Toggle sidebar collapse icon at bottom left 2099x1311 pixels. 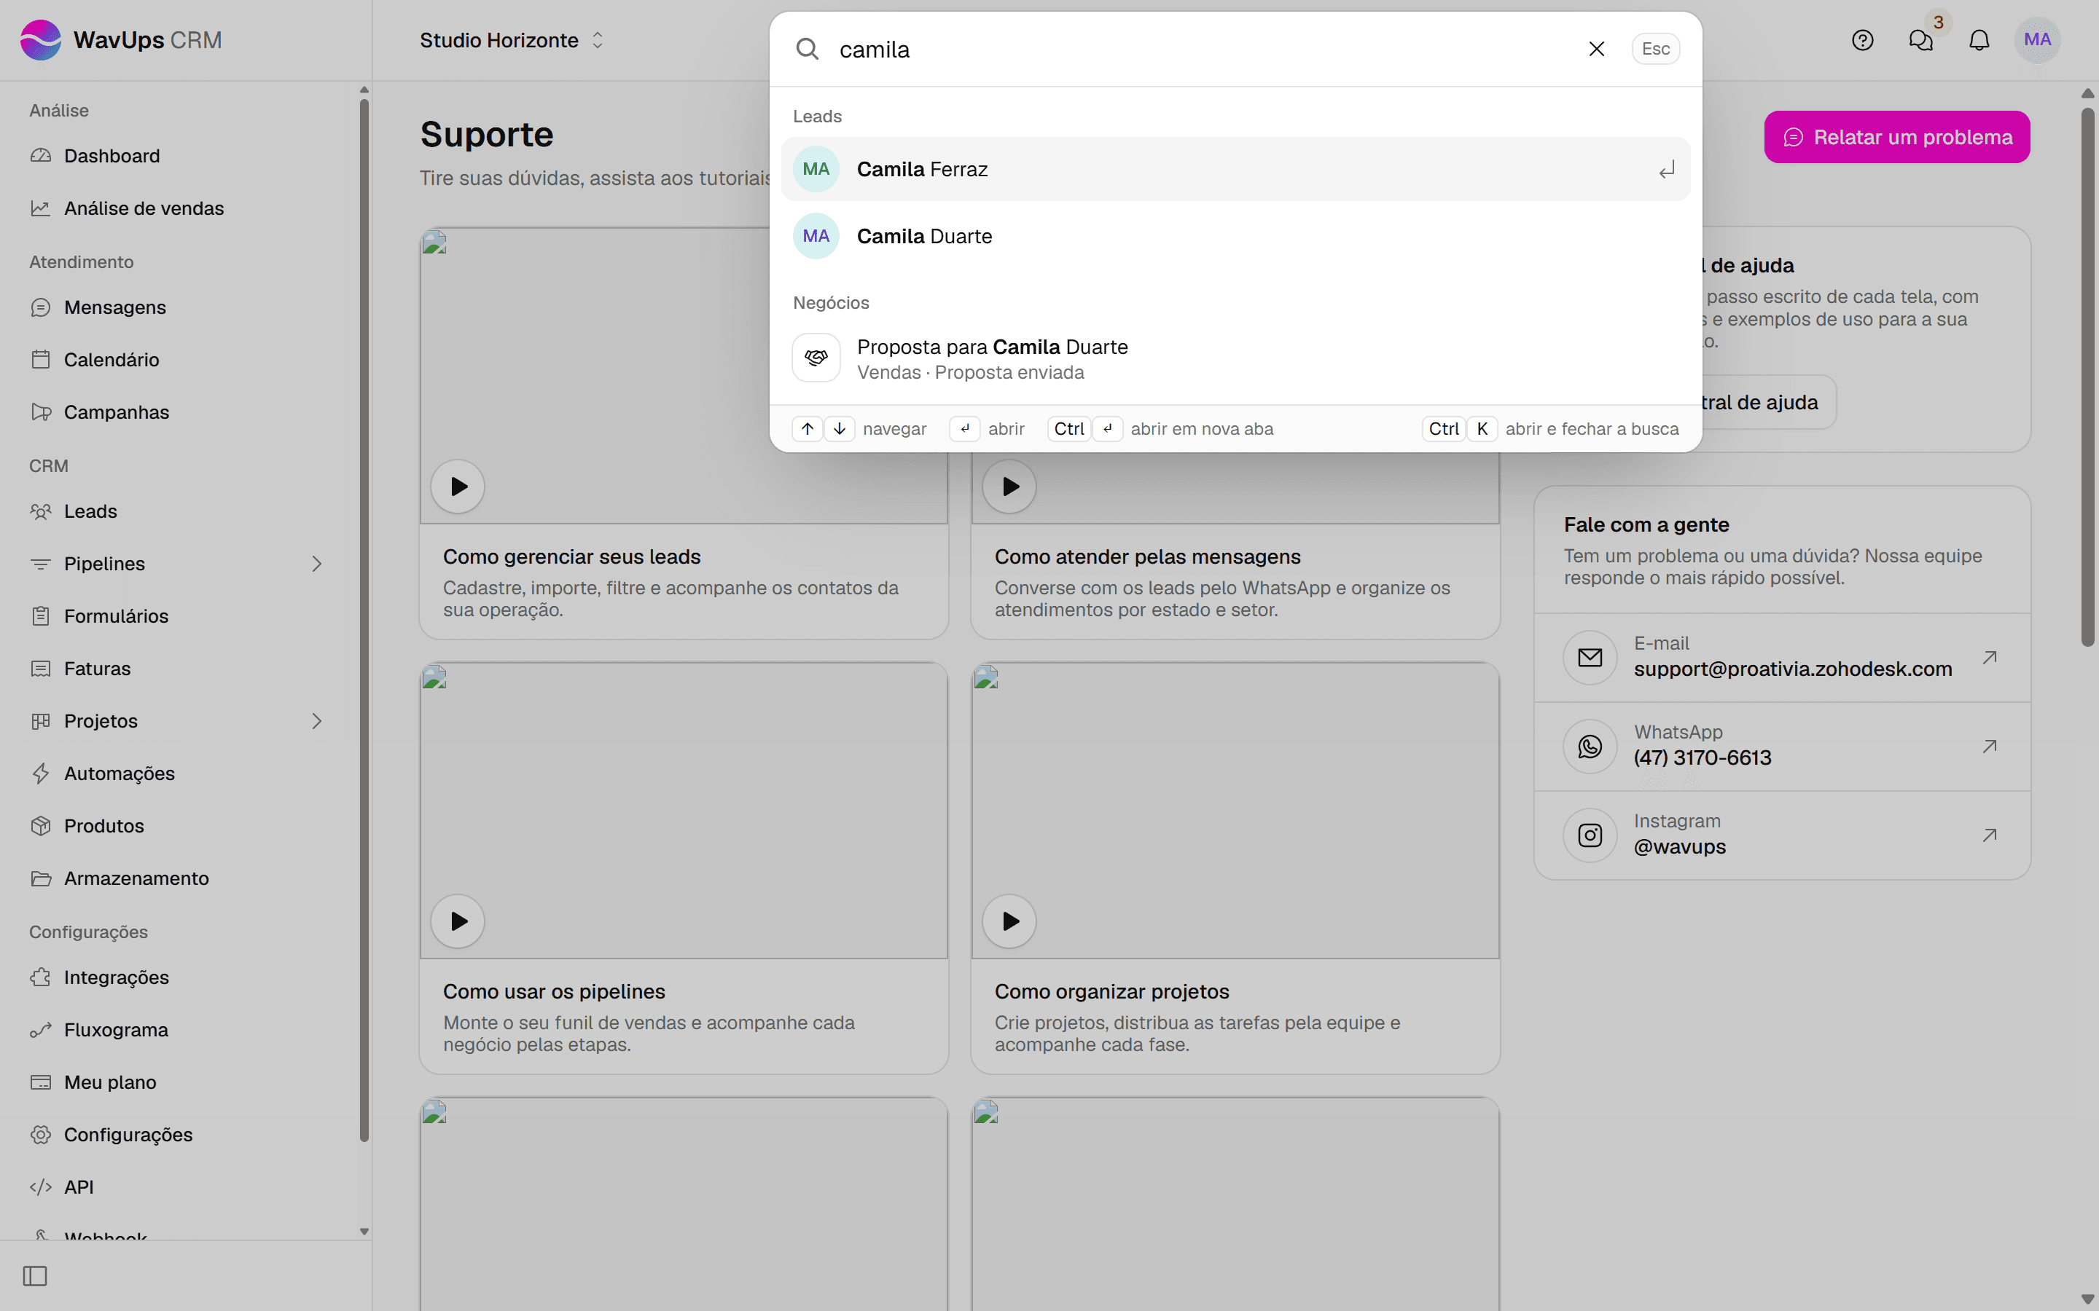click(35, 1275)
